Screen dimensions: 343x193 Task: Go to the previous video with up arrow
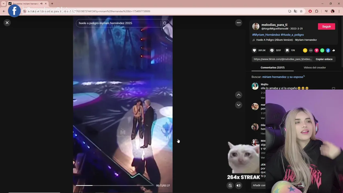click(238, 95)
